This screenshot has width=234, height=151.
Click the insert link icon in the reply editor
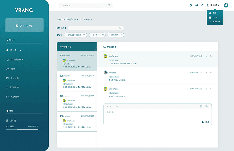tap(116, 106)
